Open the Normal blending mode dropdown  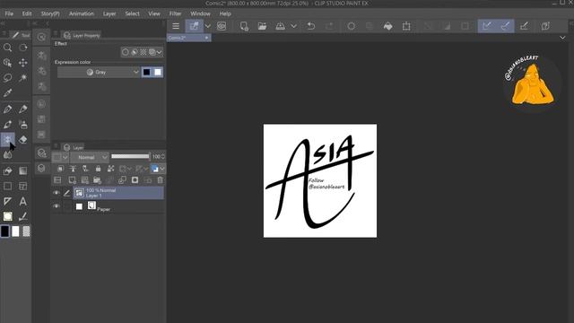coord(90,157)
